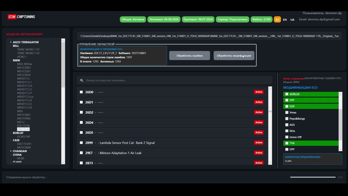This screenshot has width=348, height=196.
Task: Click Active badge on row 26D0
Action: click(259, 92)
